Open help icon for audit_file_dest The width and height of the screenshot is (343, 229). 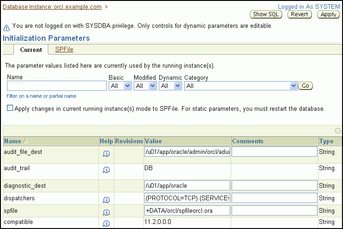point(106,153)
